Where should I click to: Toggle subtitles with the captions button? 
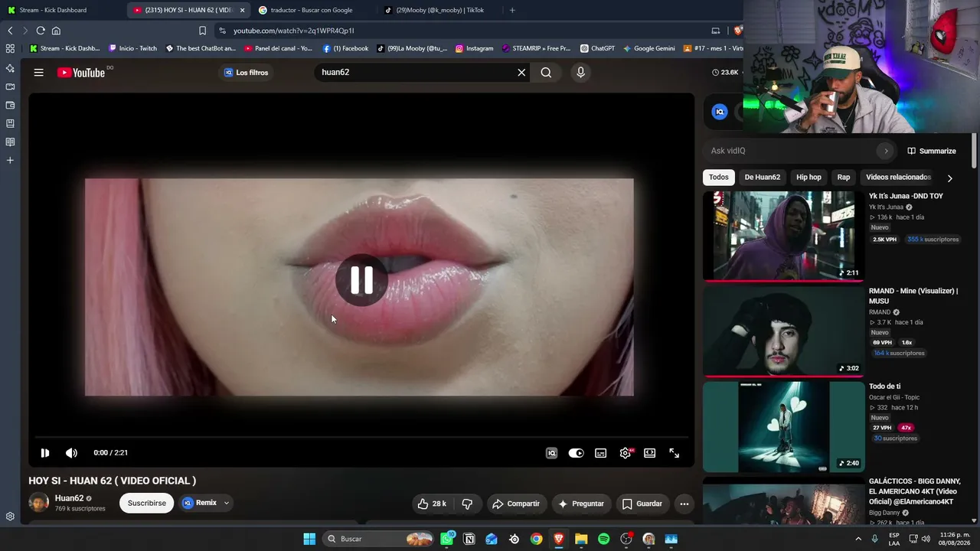(601, 453)
